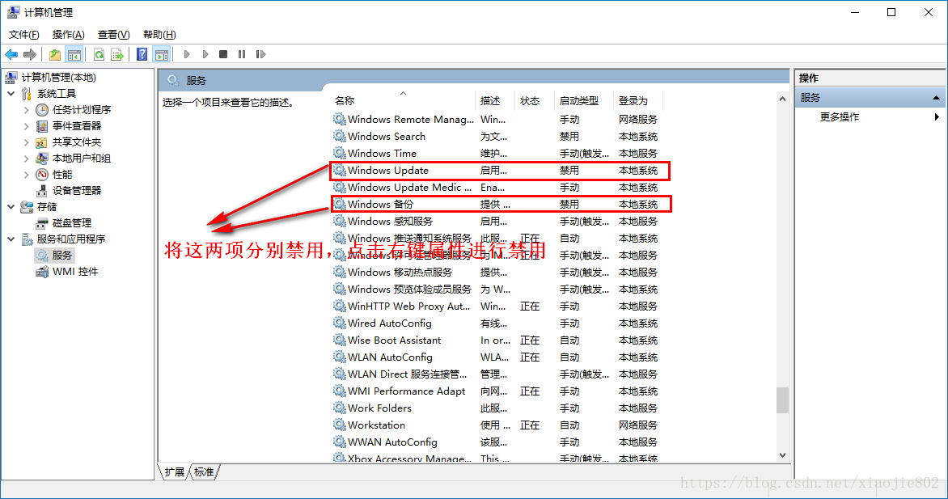Image resolution: width=948 pixels, height=499 pixels.
Task: Select WMI 控件 tree item
Action: click(x=74, y=272)
